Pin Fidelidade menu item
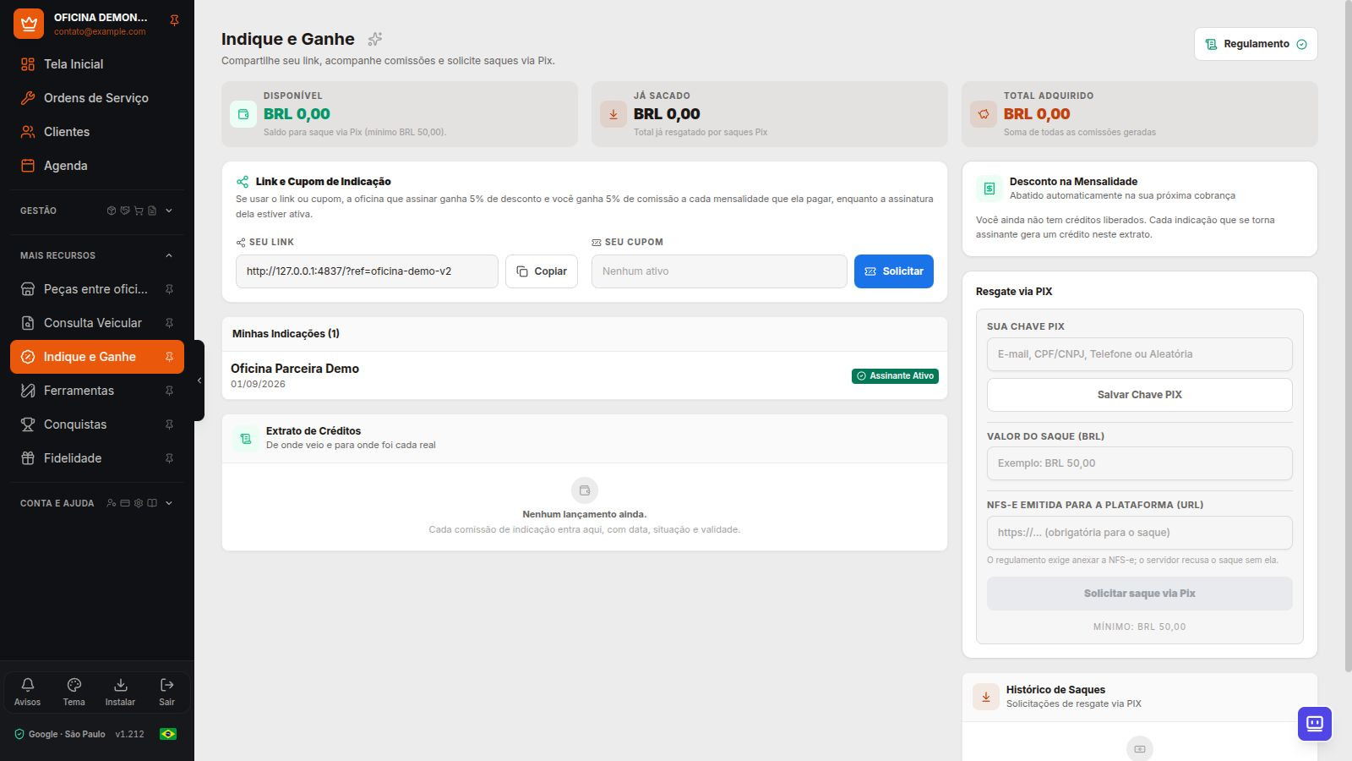Screen dimensions: 1352x761 [x=169, y=458]
